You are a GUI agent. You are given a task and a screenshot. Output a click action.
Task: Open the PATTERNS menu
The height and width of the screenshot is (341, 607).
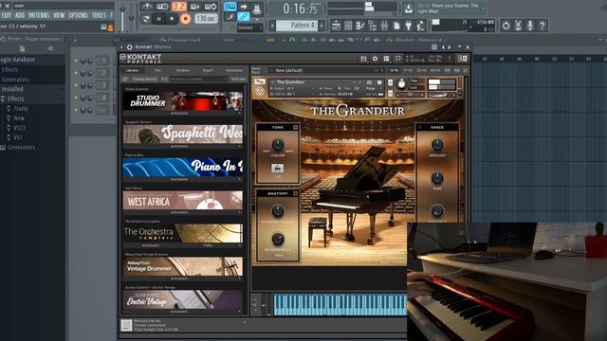tap(39, 15)
